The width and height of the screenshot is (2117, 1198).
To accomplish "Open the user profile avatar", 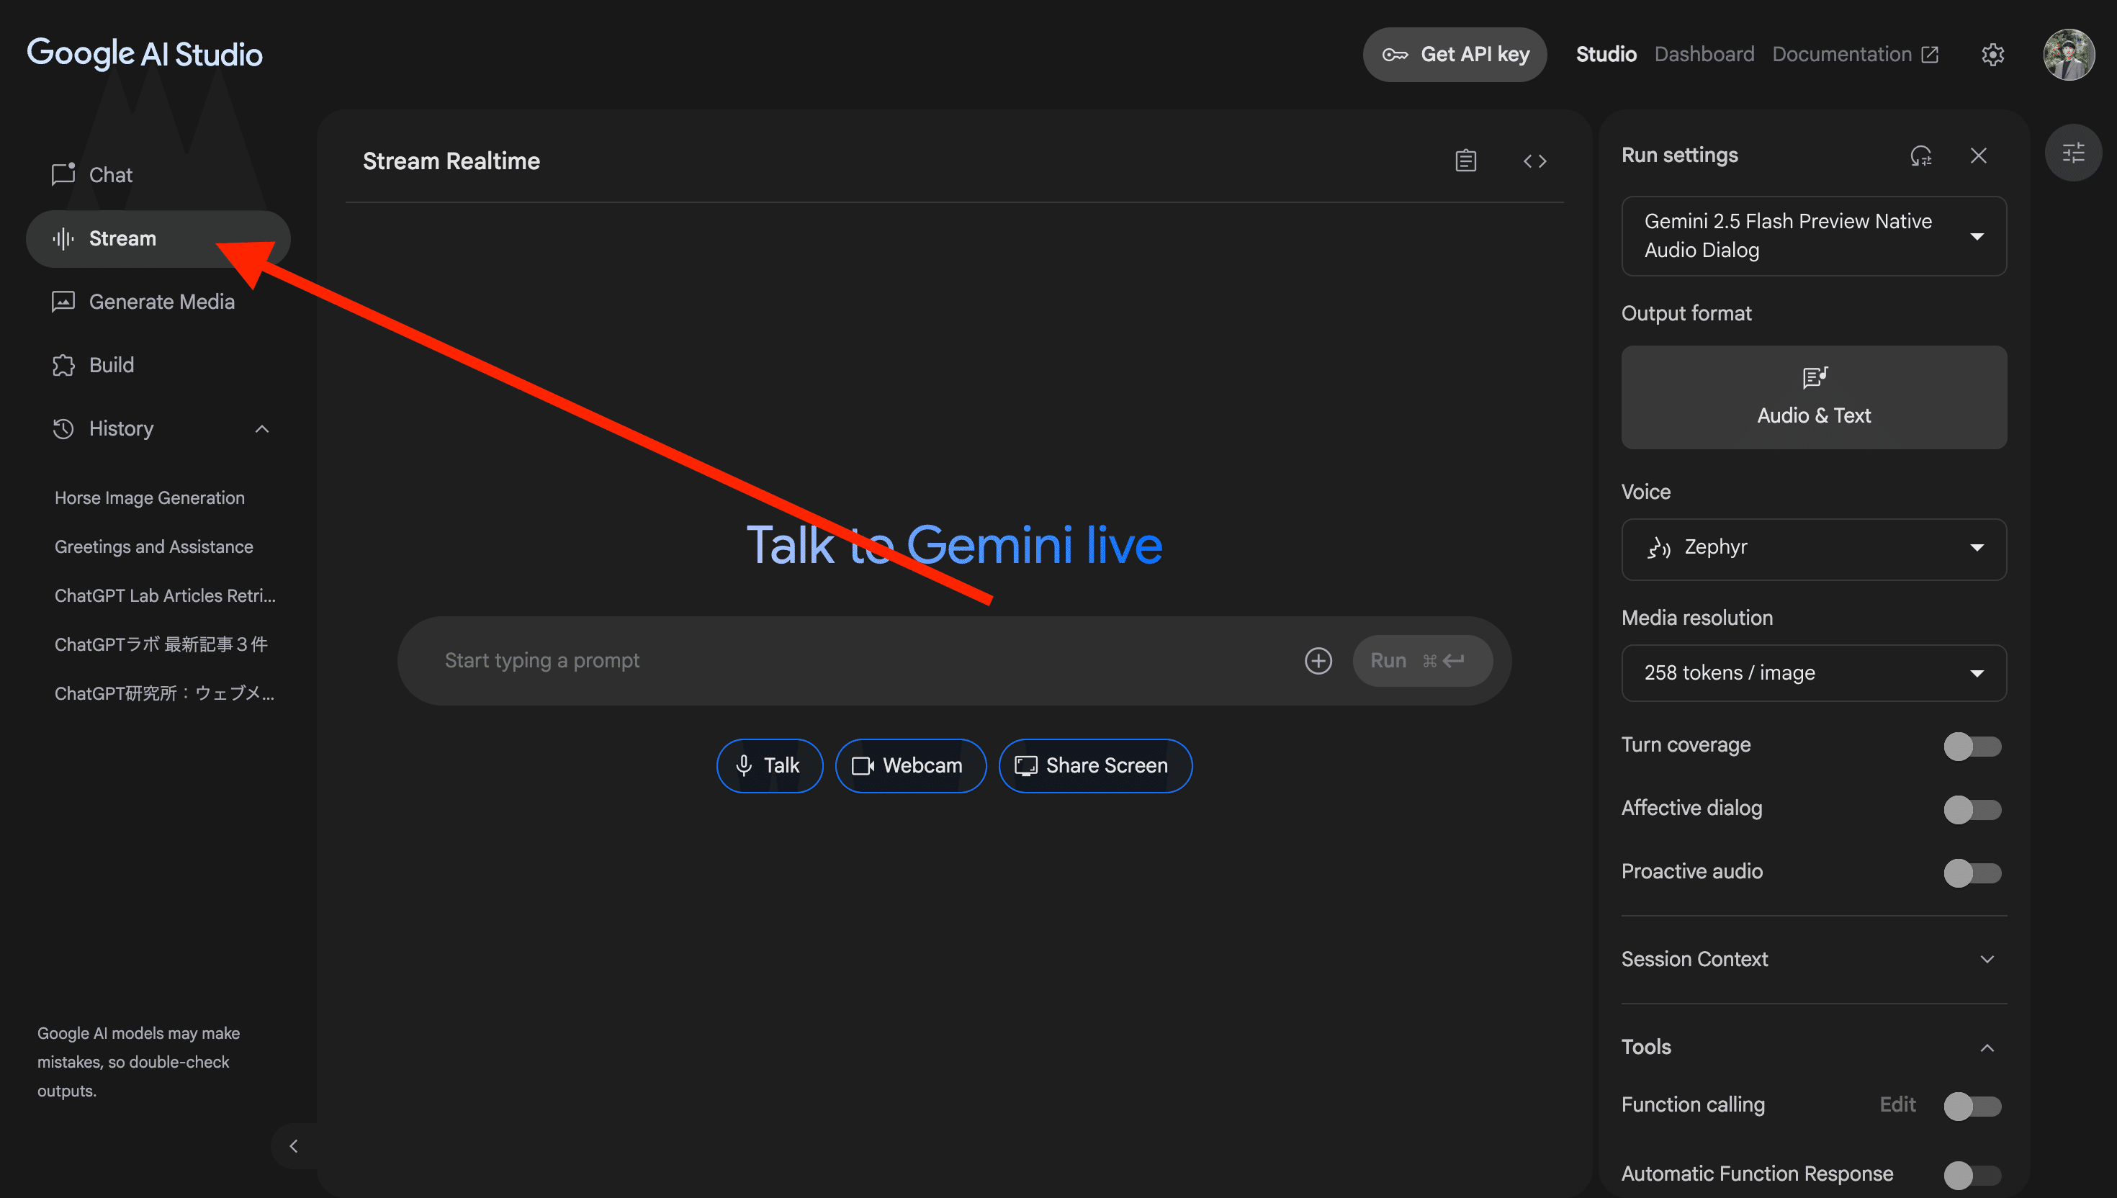I will (2069, 54).
